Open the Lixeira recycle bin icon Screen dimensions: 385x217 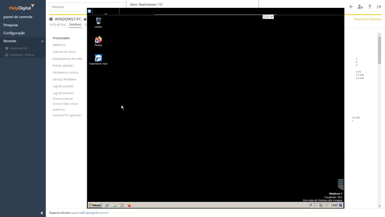98,23
